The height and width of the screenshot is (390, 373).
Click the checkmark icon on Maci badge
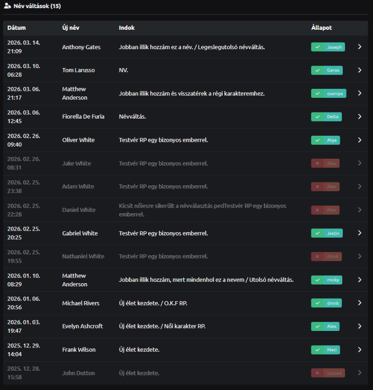click(318, 350)
